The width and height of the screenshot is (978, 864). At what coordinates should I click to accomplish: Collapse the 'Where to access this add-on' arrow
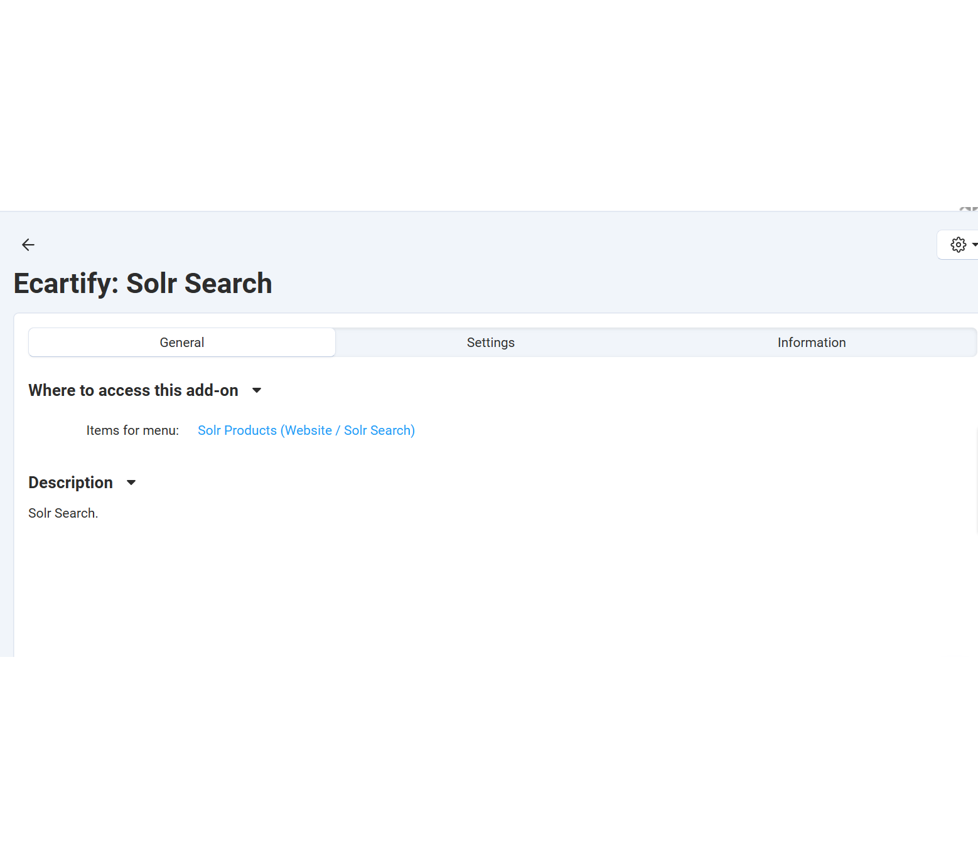[x=257, y=390]
